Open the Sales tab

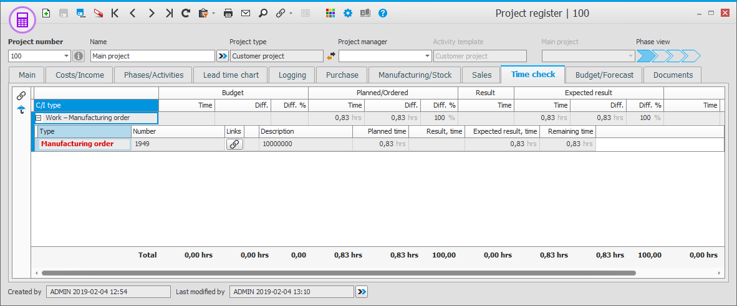coord(480,75)
